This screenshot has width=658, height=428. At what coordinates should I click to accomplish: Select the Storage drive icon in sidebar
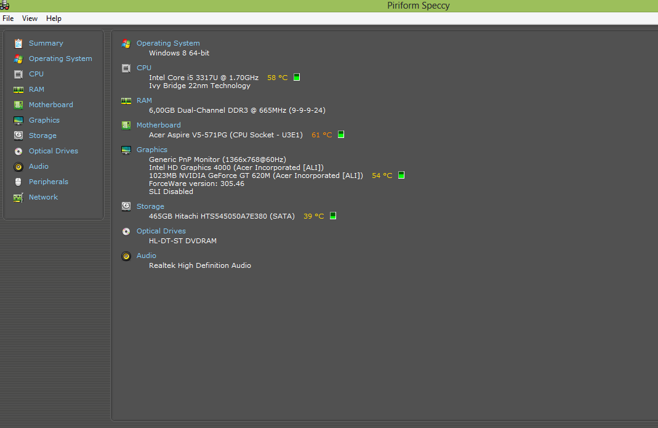[18, 135]
